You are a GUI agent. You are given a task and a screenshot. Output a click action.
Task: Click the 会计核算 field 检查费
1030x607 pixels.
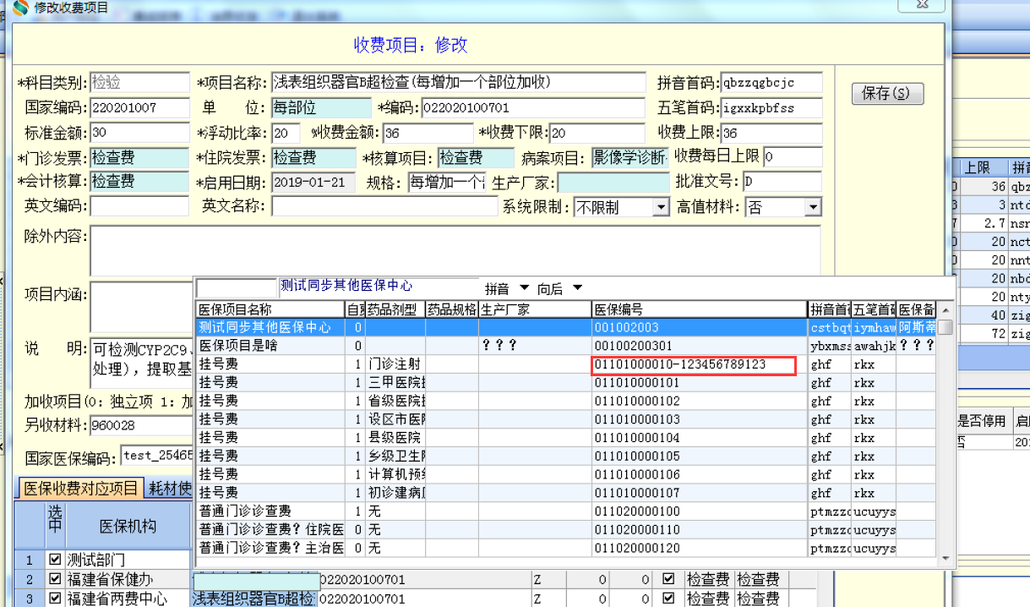click(x=139, y=181)
